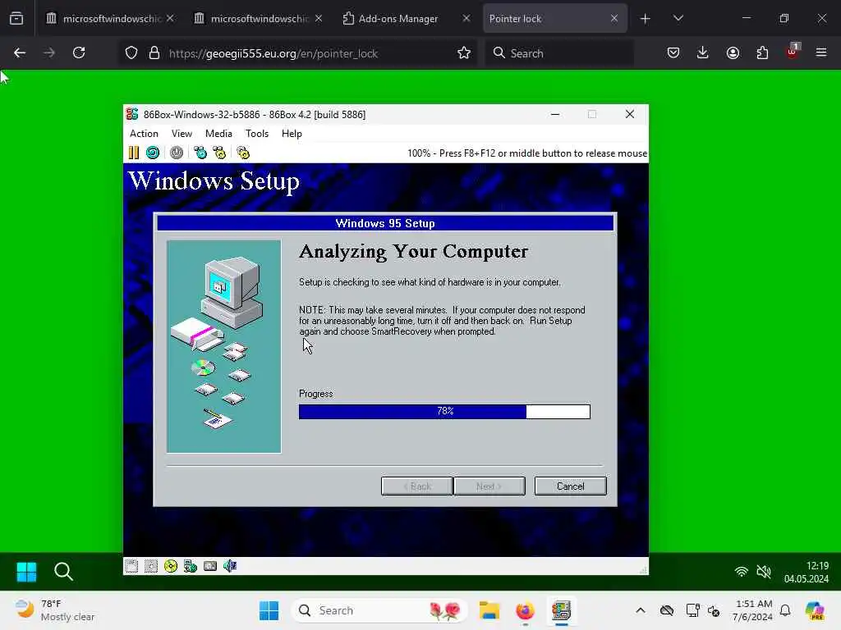List all tabs dropdown arrow

point(678,19)
